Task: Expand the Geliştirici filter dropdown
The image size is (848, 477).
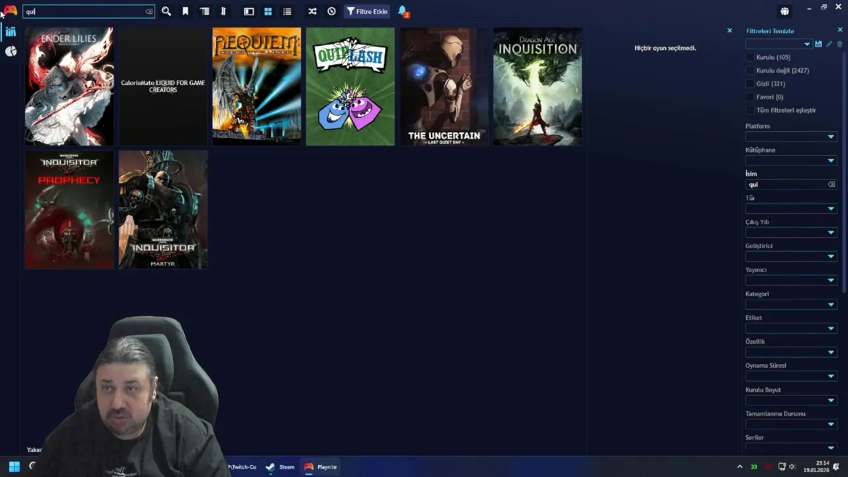Action: click(x=791, y=256)
